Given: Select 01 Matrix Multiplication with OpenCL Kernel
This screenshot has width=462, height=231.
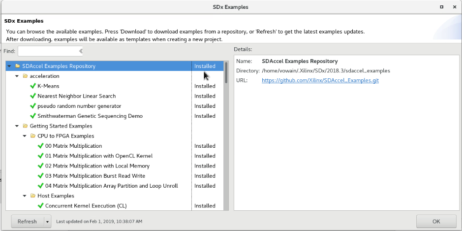Looking at the screenshot, I should (x=99, y=156).
